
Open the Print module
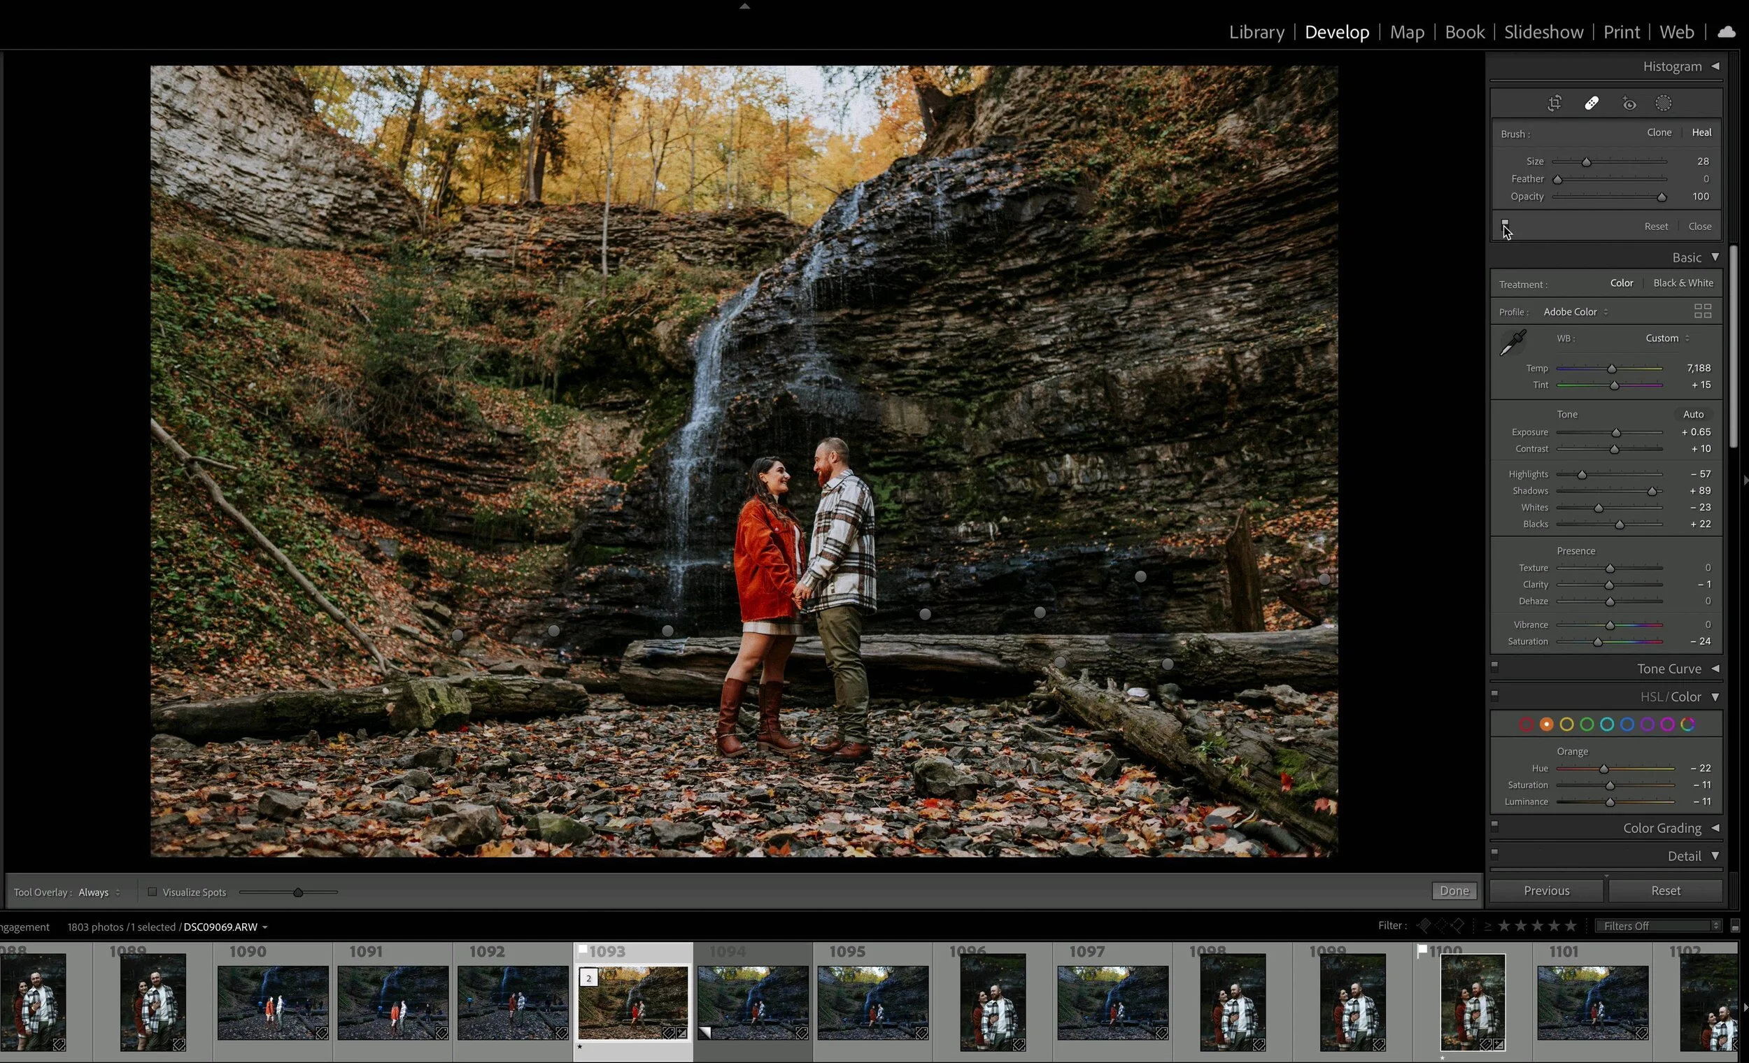(1620, 32)
